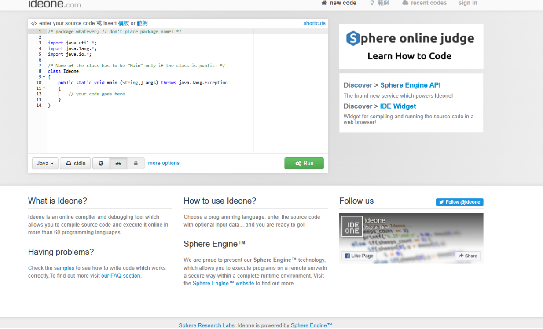Click inside the source code editor area
This screenshot has width=543, height=329.
150,123
